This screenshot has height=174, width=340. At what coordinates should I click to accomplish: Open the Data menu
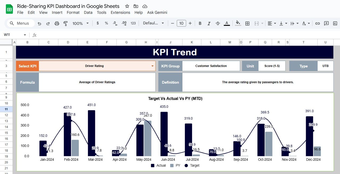pos(88,12)
